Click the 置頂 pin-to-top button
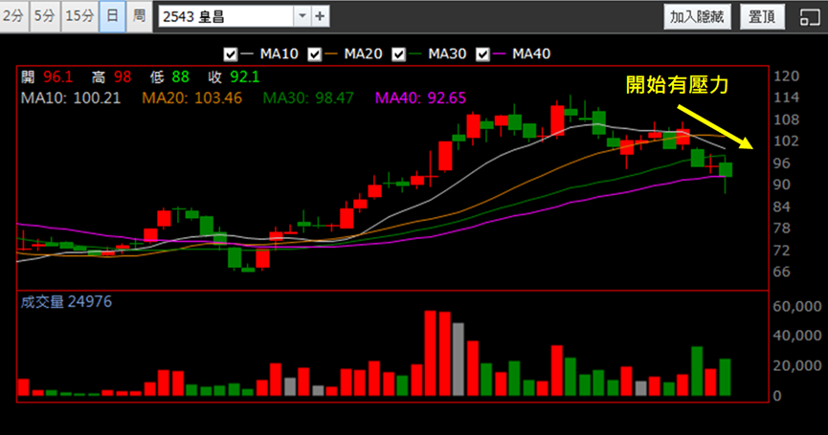The width and height of the screenshot is (828, 435). coord(762,17)
